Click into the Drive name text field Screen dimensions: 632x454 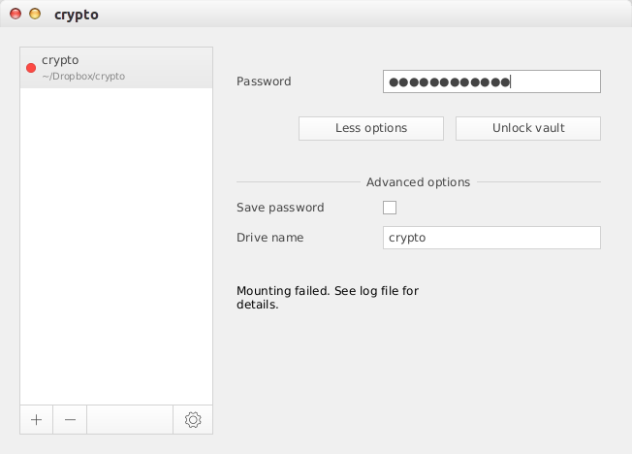tap(491, 238)
